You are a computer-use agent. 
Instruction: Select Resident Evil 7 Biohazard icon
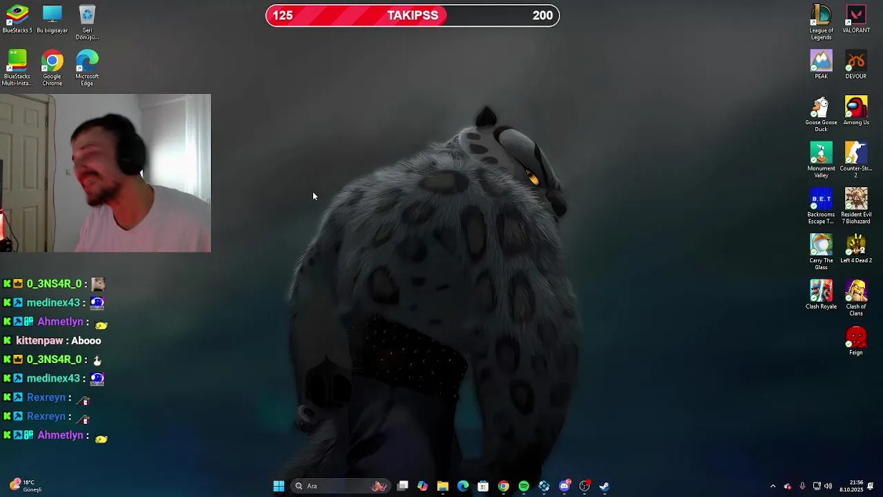[856, 206]
